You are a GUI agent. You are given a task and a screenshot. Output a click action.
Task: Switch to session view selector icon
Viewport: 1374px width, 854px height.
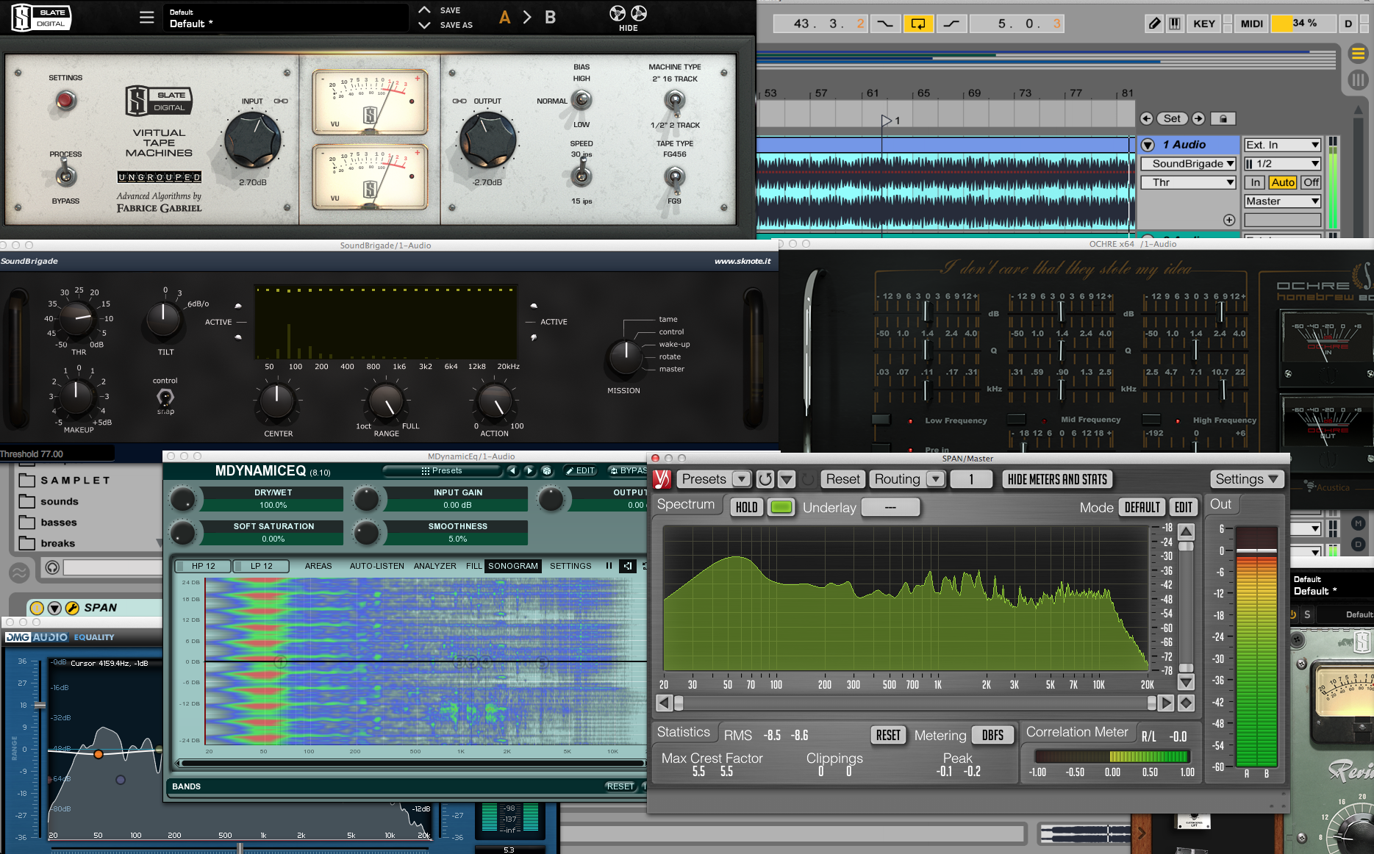(x=1358, y=79)
